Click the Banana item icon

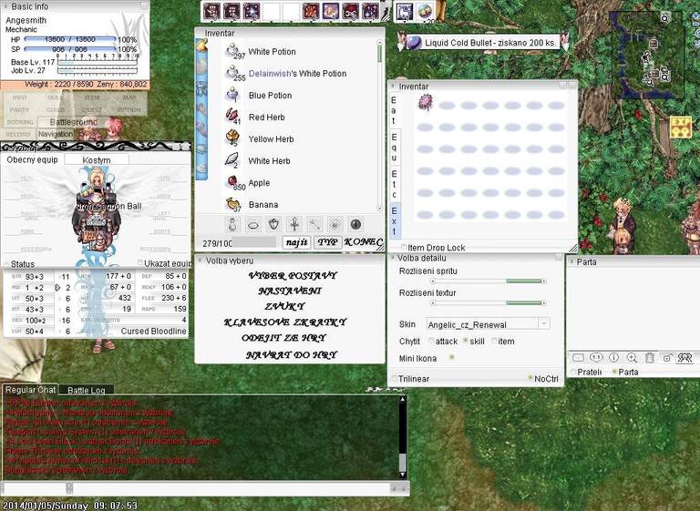(x=233, y=204)
